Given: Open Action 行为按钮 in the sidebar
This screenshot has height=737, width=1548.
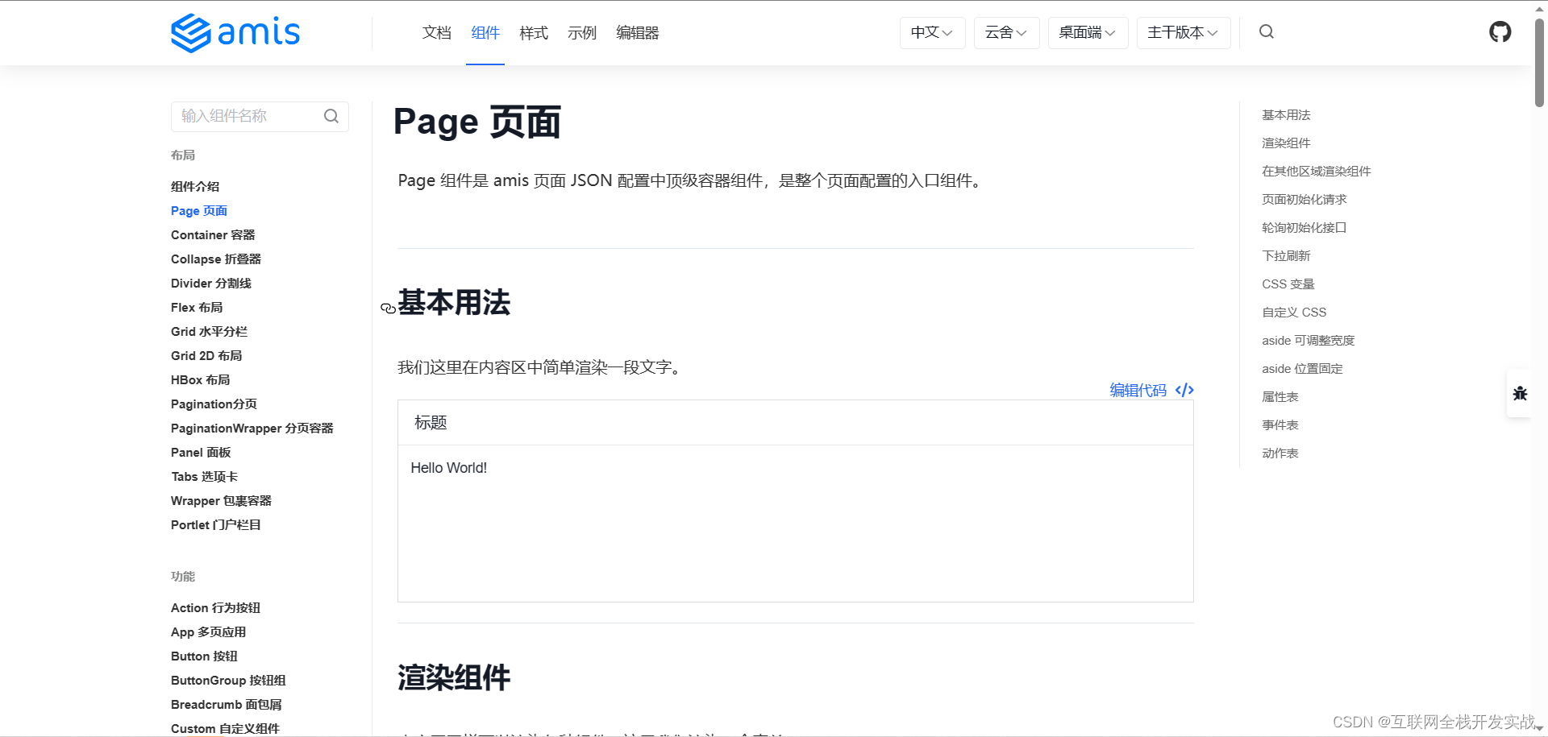Looking at the screenshot, I should click(216, 608).
